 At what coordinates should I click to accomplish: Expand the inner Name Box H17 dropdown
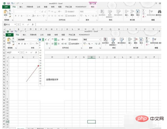tap(18, 52)
